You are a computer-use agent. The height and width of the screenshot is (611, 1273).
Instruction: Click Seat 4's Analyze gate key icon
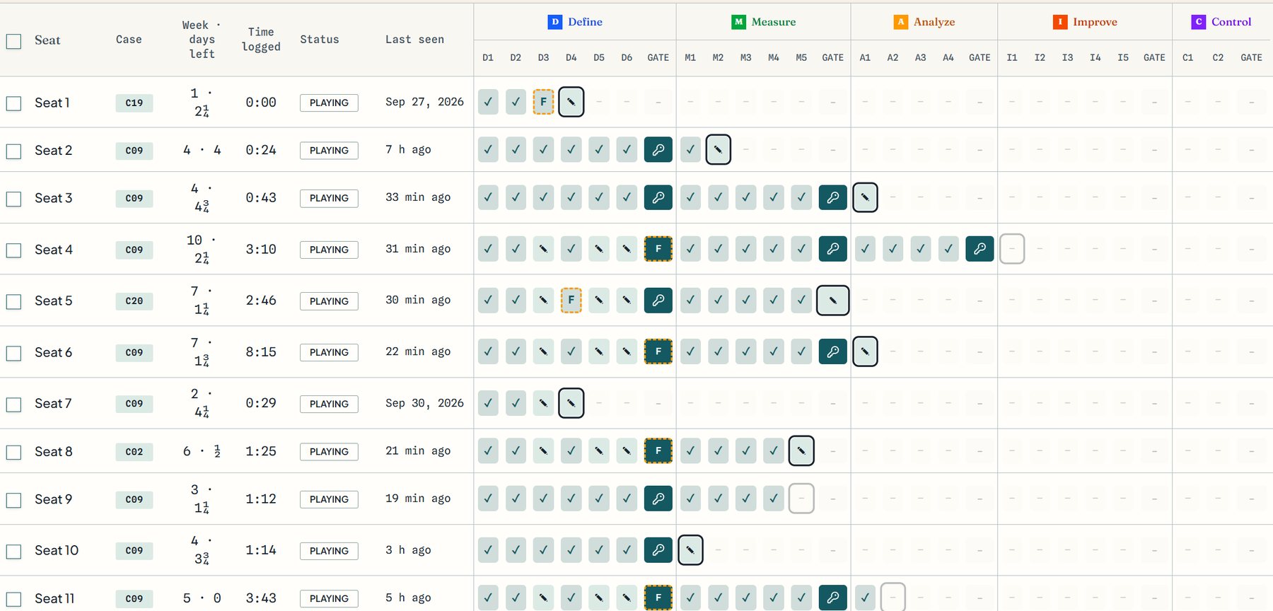tap(980, 249)
